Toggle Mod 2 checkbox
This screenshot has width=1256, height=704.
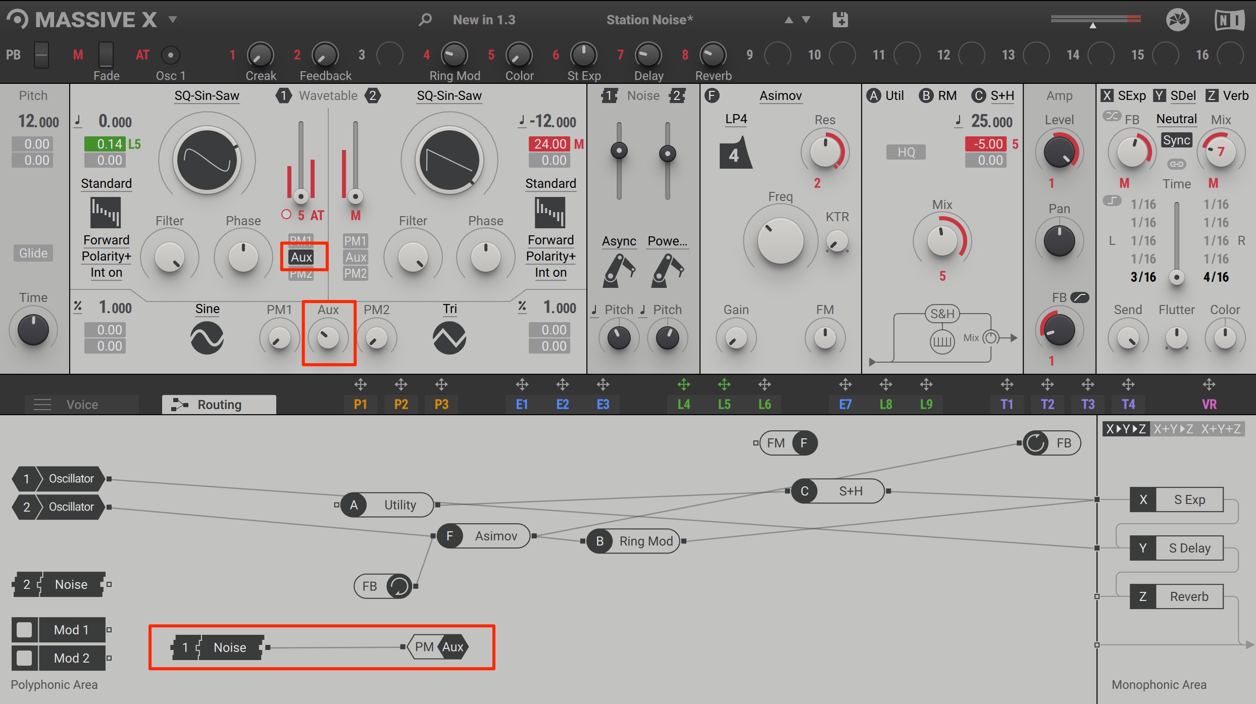[24, 658]
